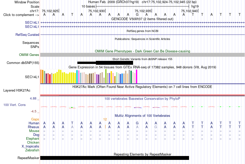
Task: Click the 'Sequences' publications track label
Action: tap(31, 43)
